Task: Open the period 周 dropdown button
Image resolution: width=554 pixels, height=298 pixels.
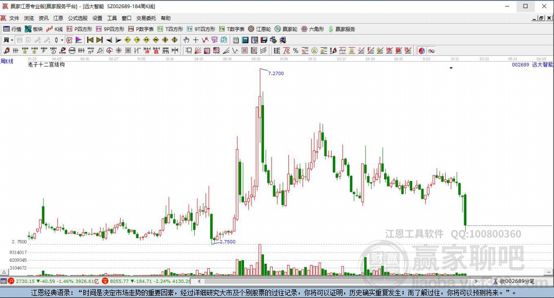Action: click(8, 40)
